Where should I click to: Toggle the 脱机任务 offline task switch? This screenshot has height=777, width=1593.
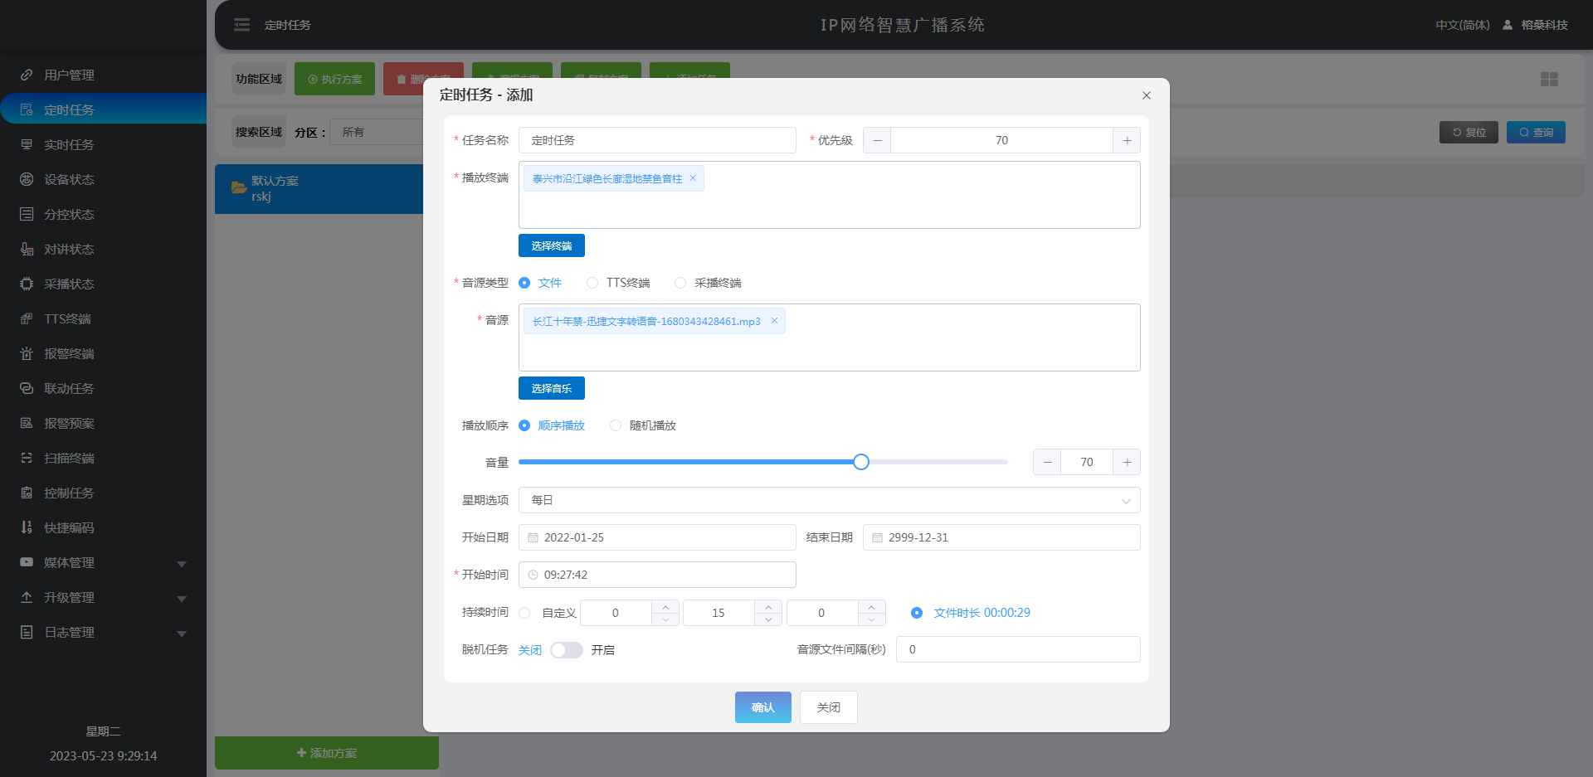point(567,650)
